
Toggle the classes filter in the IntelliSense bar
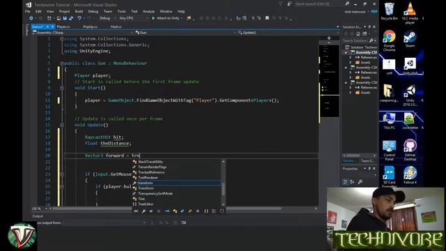(175, 211)
